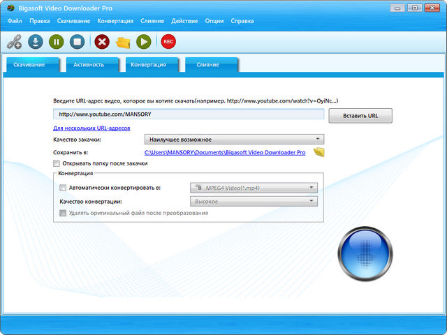Screen dimensions: 447x335
Task: Start recording with the red REC icon
Action: pyautogui.click(x=168, y=42)
